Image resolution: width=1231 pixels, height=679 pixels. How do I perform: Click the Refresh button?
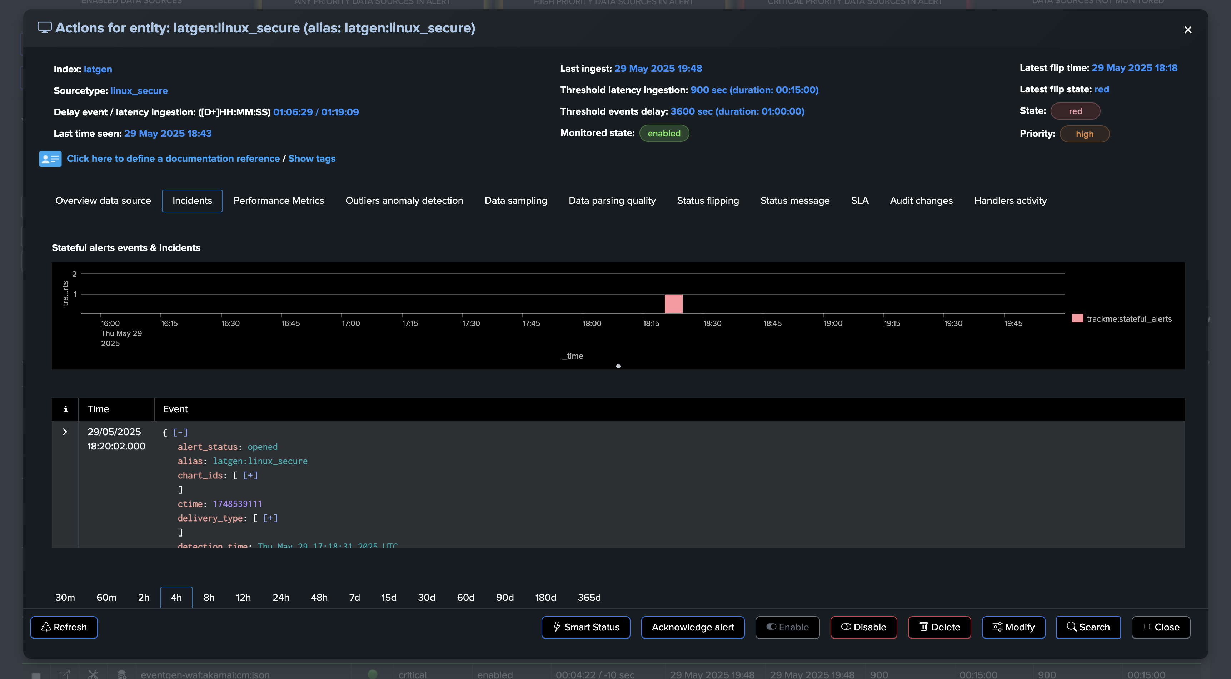(64, 627)
